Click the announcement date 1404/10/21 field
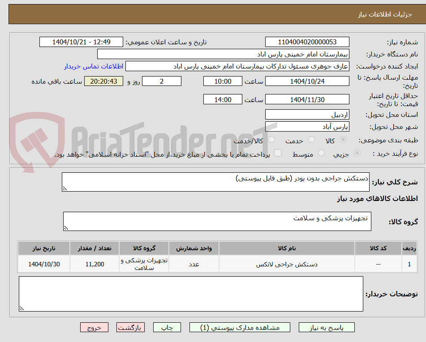426x342 pixels. pos(81,42)
